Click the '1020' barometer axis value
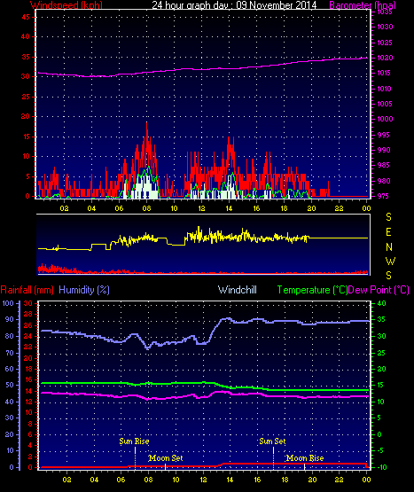Image resolution: width=414 pixels, height=492 pixels. [385, 58]
